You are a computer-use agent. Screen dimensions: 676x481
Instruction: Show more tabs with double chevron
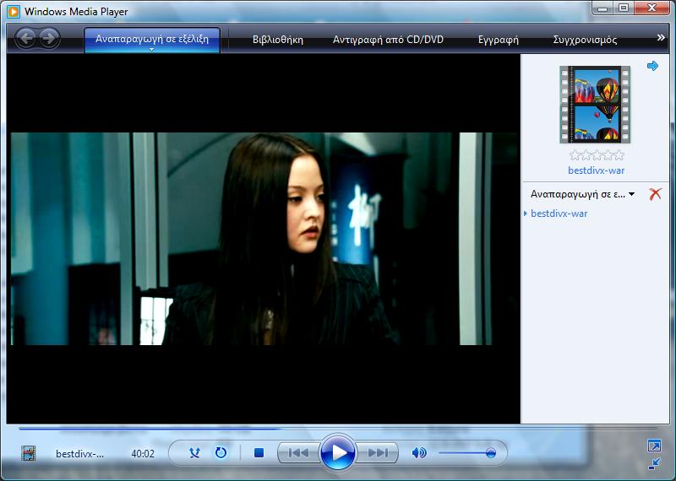[x=661, y=38]
